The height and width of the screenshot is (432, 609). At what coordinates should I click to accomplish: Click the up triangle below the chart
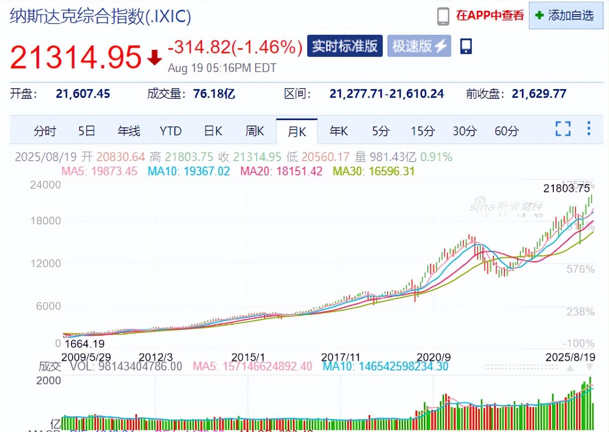[570, 367]
